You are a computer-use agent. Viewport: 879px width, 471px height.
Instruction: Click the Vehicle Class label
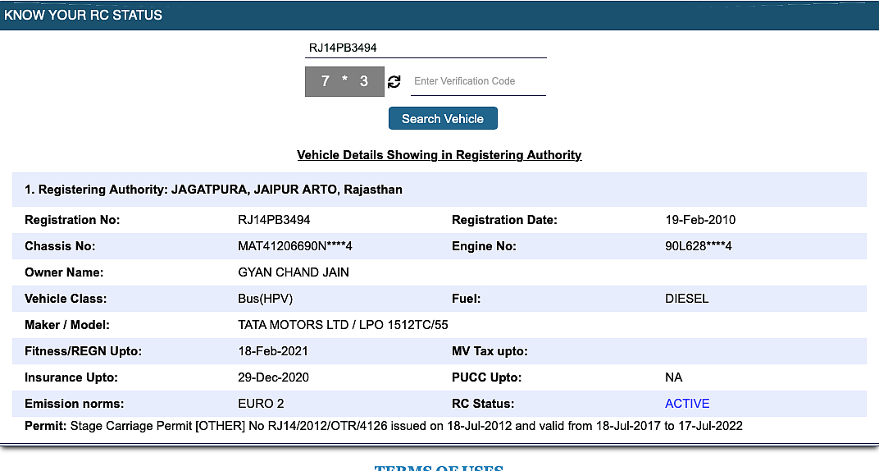click(66, 299)
